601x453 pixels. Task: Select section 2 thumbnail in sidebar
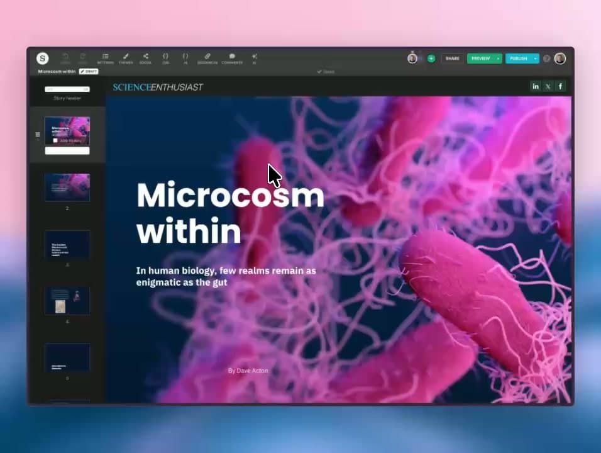click(x=67, y=187)
